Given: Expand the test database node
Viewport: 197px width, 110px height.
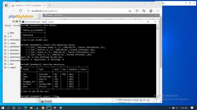Looking at the screenshot, I should tap(5, 64).
